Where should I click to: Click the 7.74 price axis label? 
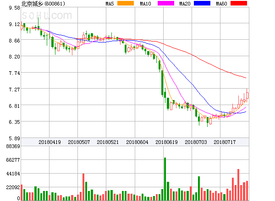click(15, 73)
